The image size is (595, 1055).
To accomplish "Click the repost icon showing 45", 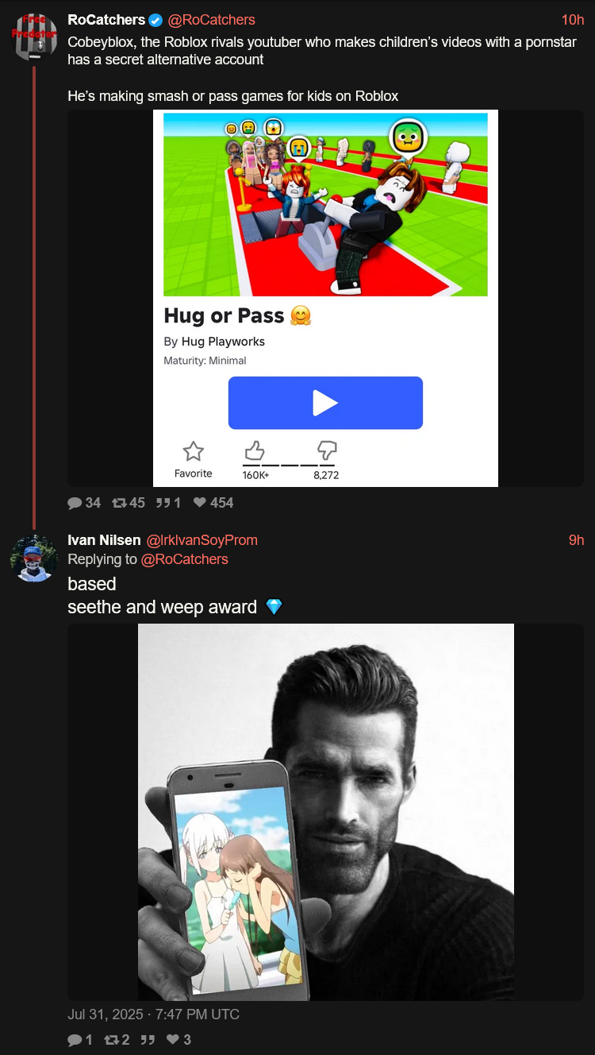I will (x=119, y=503).
